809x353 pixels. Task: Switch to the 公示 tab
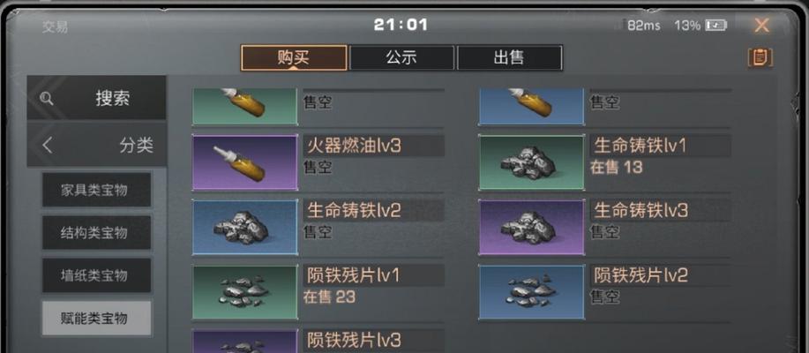point(402,57)
